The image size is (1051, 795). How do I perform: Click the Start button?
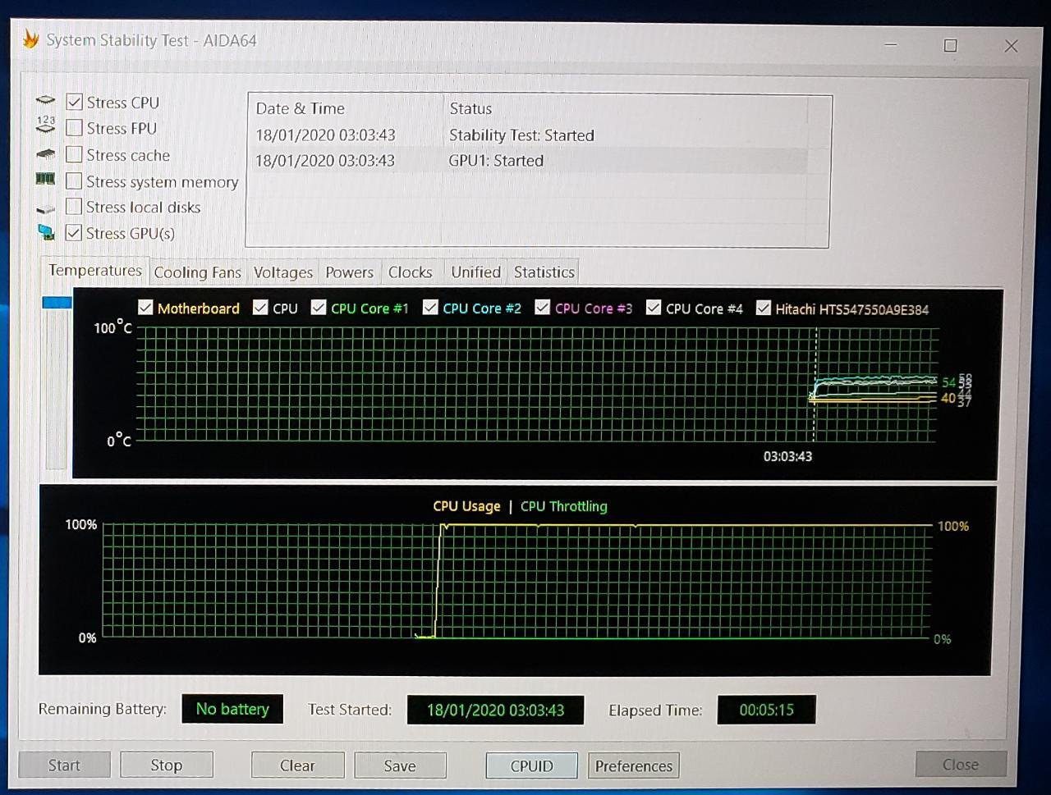click(x=64, y=765)
